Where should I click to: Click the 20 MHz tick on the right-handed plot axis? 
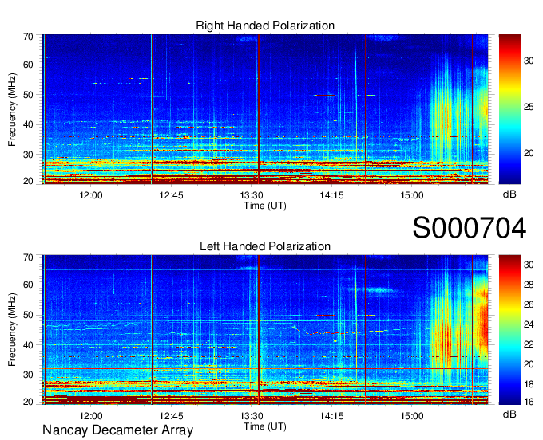tap(28, 181)
